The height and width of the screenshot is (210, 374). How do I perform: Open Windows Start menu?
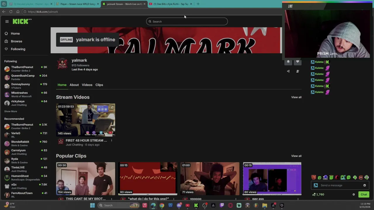click(x=92, y=205)
